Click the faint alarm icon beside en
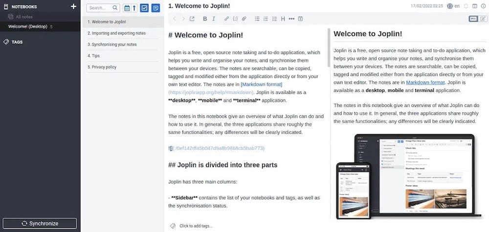Image resolution: width=489 pixels, height=232 pixels. (x=466, y=6)
